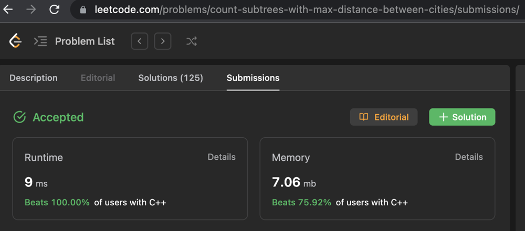This screenshot has height=231, width=525.
Task: Click the green Solution button
Action: click(x=462, y=117)
